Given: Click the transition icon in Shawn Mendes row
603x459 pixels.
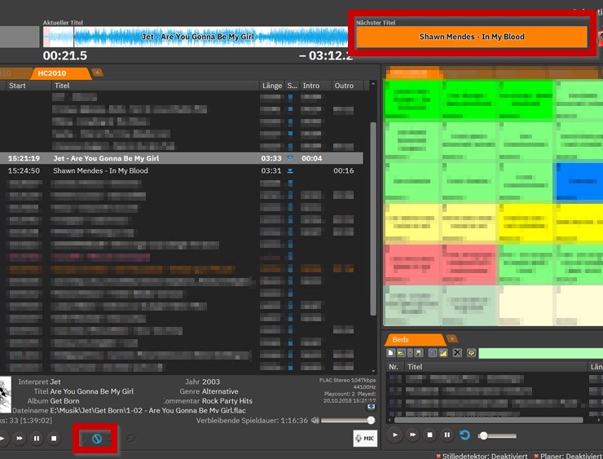Looking at the screenshot, I should 290,170.
